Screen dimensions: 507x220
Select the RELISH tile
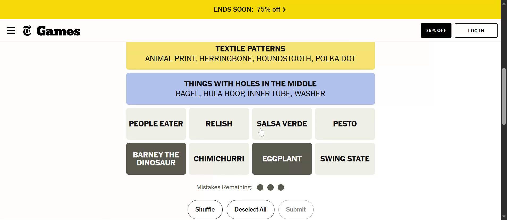pos(219,124)
